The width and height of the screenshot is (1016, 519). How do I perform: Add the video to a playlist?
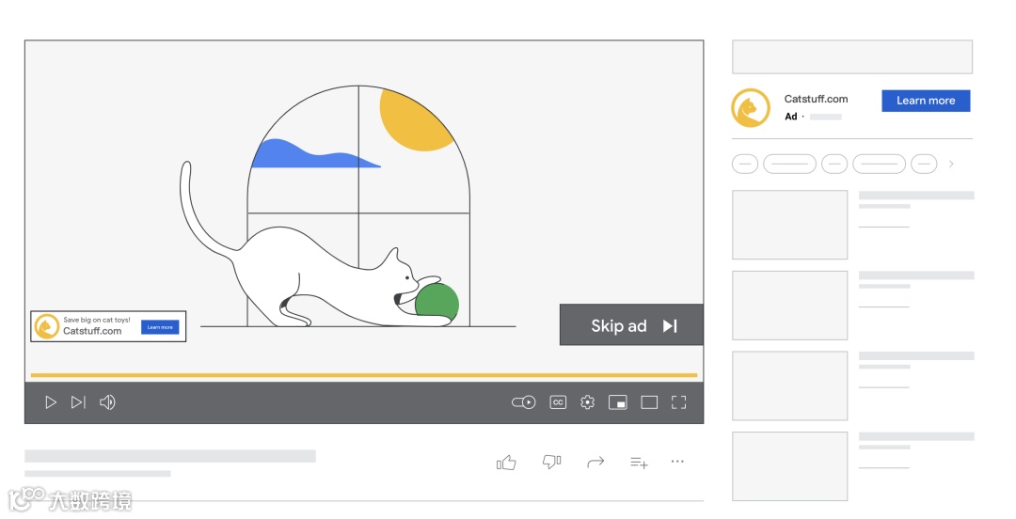tap(639, 463)
